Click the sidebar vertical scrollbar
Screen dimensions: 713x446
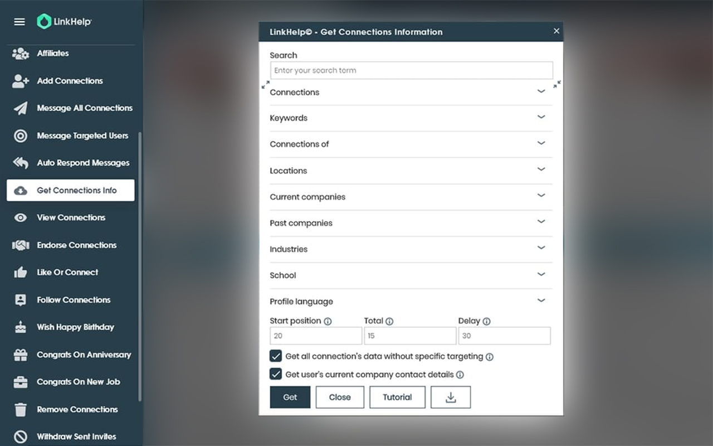tap(140, 266)
